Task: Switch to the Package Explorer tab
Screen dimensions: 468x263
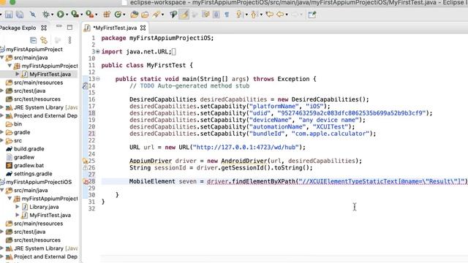Action: [18, 28]
